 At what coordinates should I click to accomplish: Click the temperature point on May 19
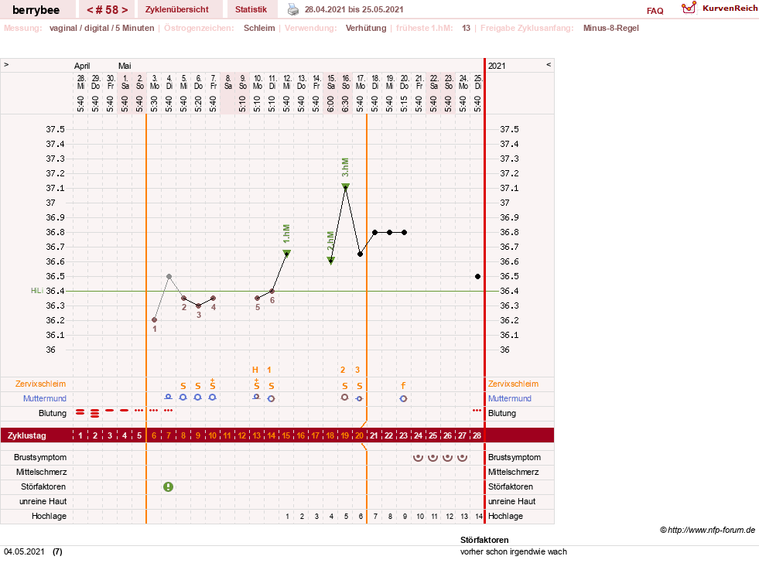390,232
